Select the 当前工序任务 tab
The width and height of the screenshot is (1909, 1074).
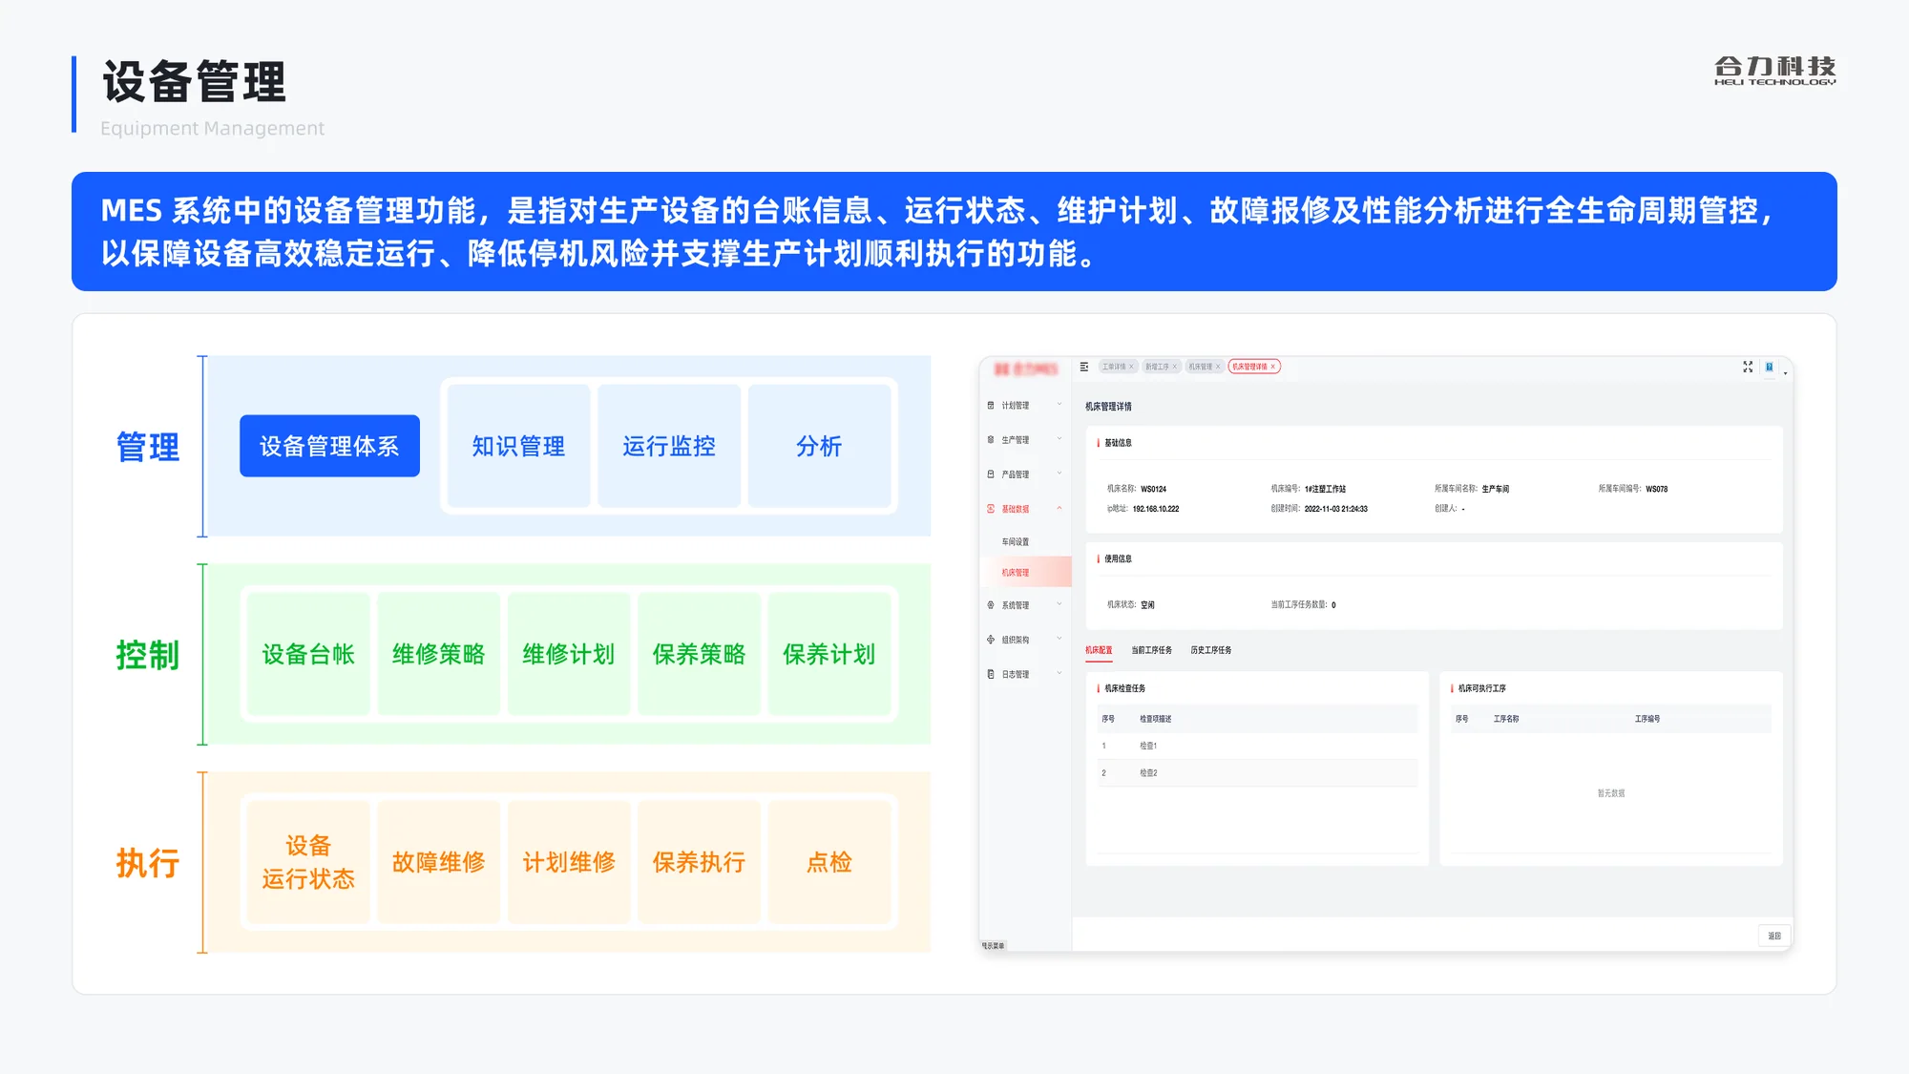[1151, 650]
